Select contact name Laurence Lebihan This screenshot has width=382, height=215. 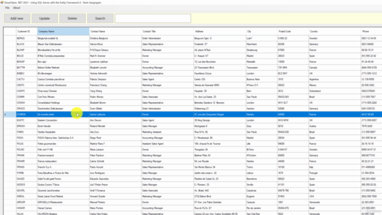(x=115, y=62)
